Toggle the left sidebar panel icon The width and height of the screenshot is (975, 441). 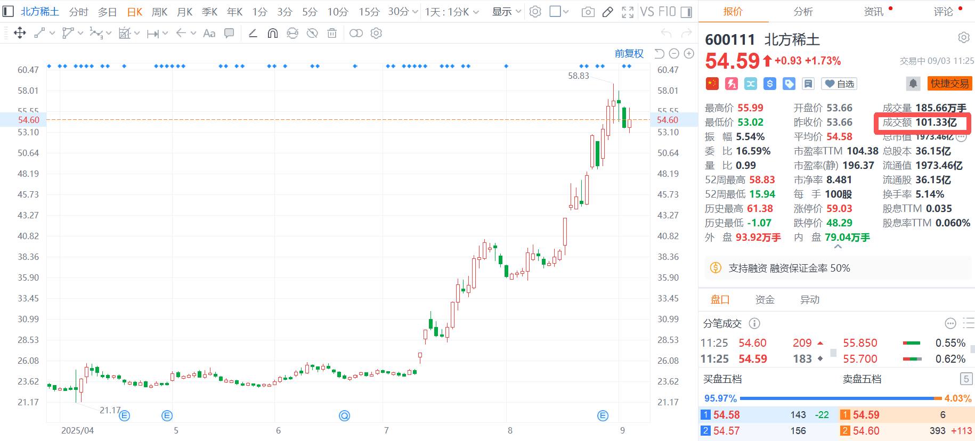coord(8,11)
